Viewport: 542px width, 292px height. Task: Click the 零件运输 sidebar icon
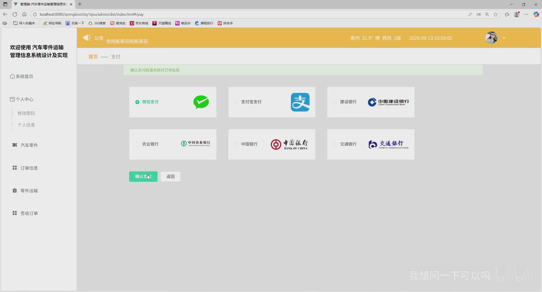(x=15, y=191)
